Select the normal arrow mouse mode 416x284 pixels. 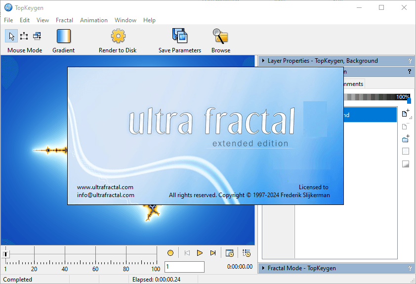(11, 36)
